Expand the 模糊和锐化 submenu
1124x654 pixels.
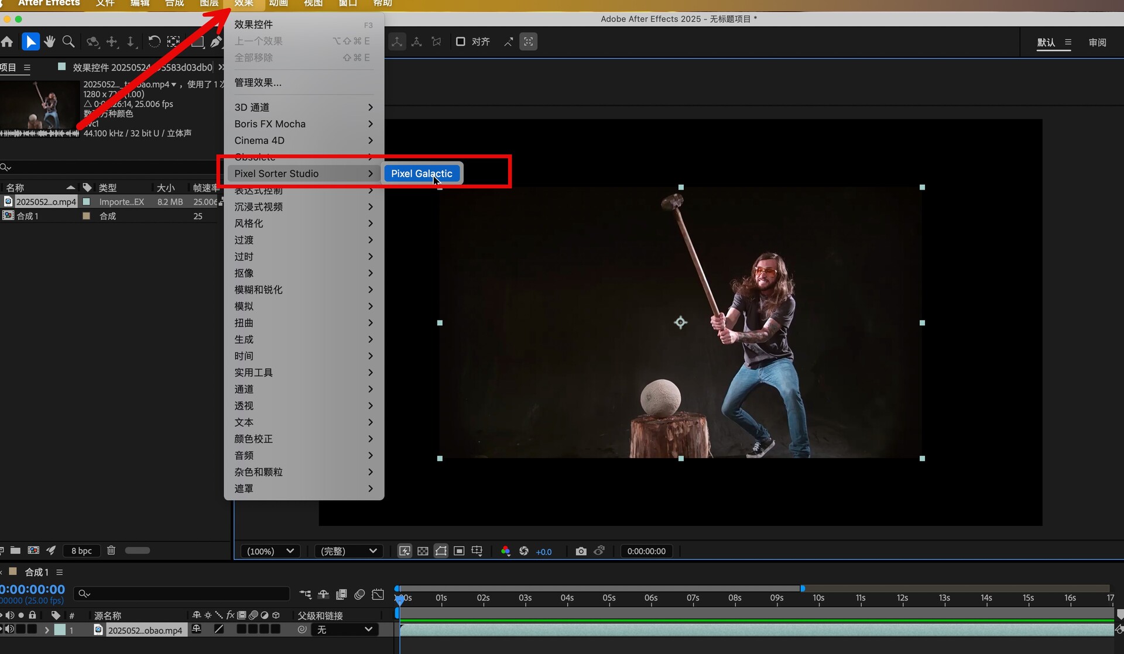pyautogui.click(x=304, y=290)
